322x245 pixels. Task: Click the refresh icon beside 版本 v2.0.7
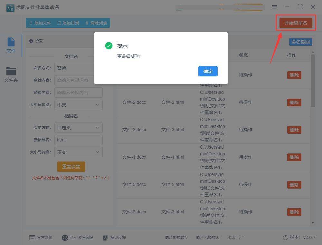pos(286,237)
